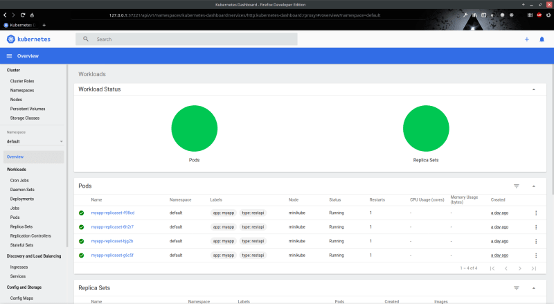Open Namespaces in sidebar
Viewport: 554px width, 304px height.
point(22,90)
